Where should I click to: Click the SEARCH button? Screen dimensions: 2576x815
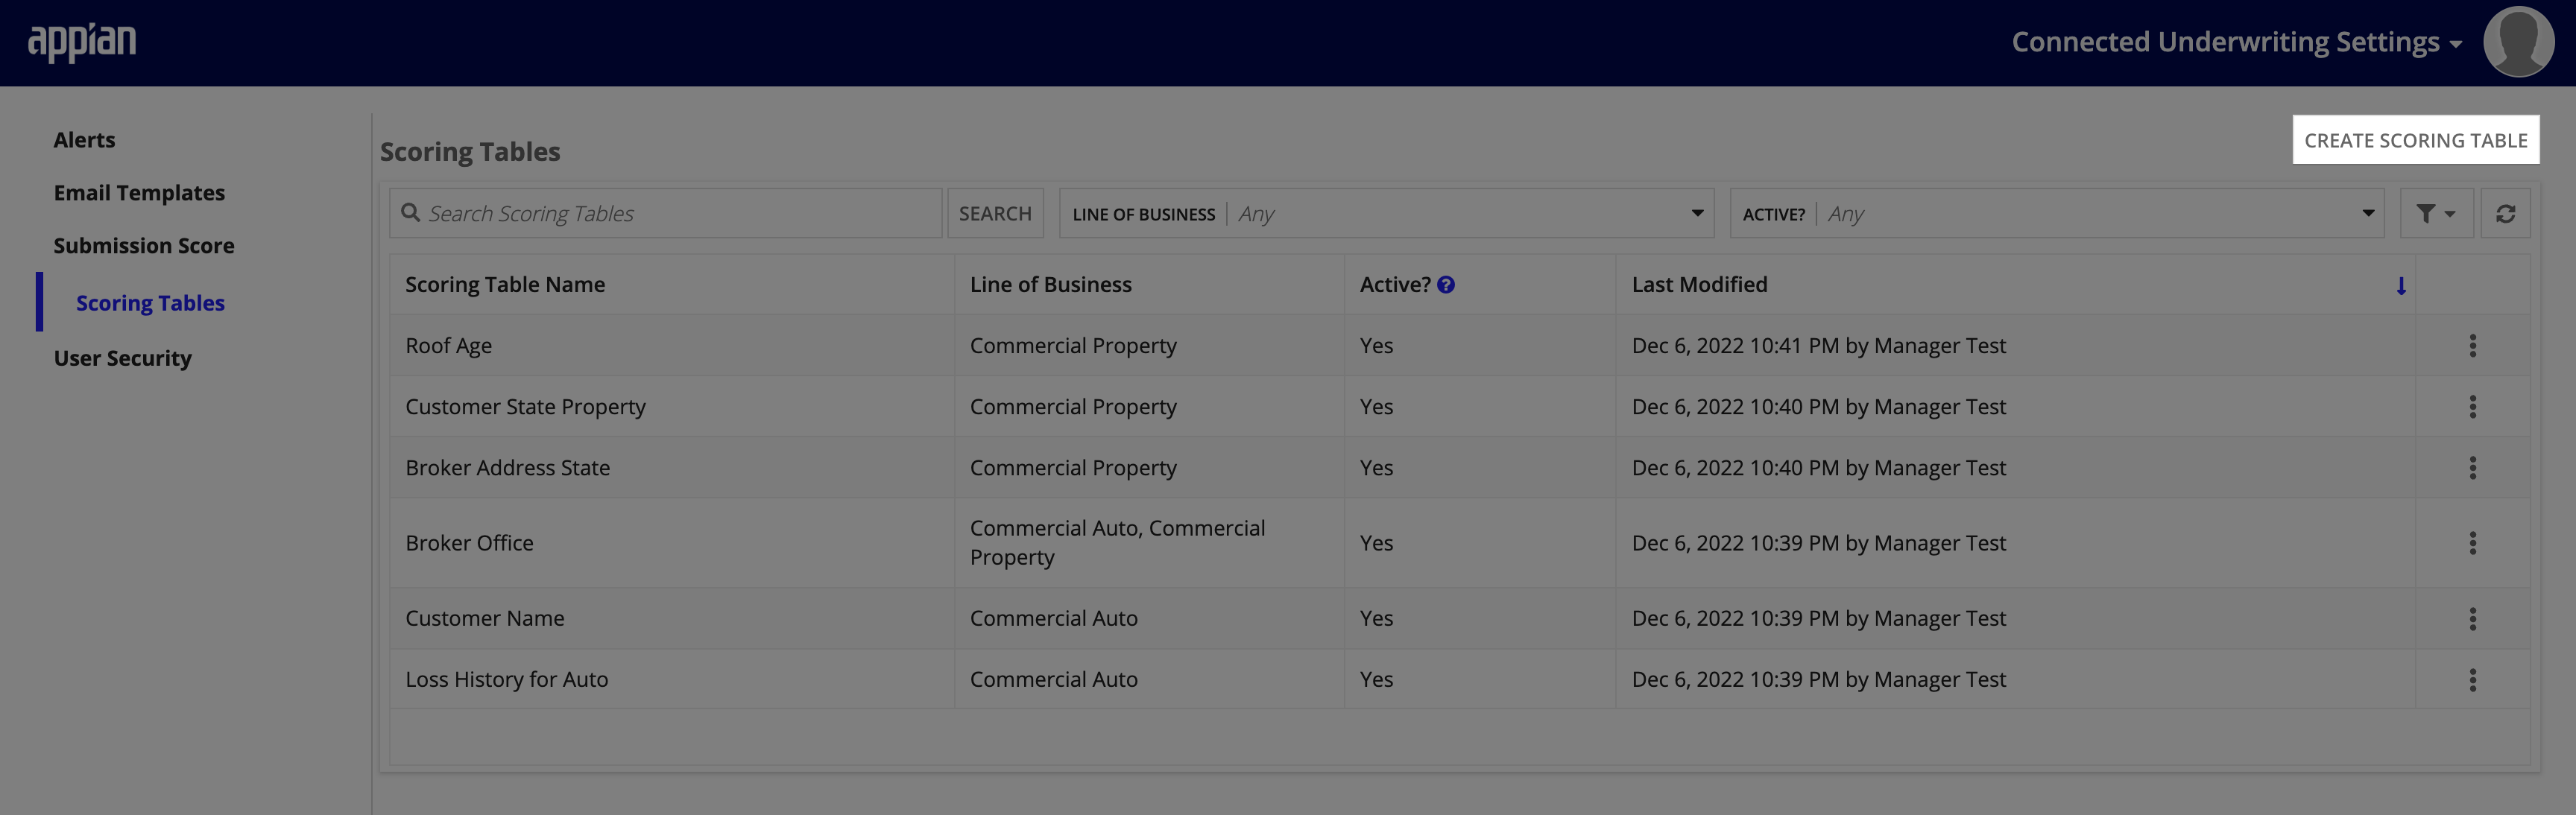(994, 210)
